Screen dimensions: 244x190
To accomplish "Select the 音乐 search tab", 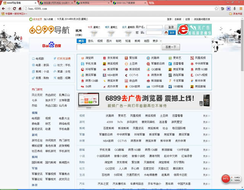I will pyautogui.click(x=91, y=41).
